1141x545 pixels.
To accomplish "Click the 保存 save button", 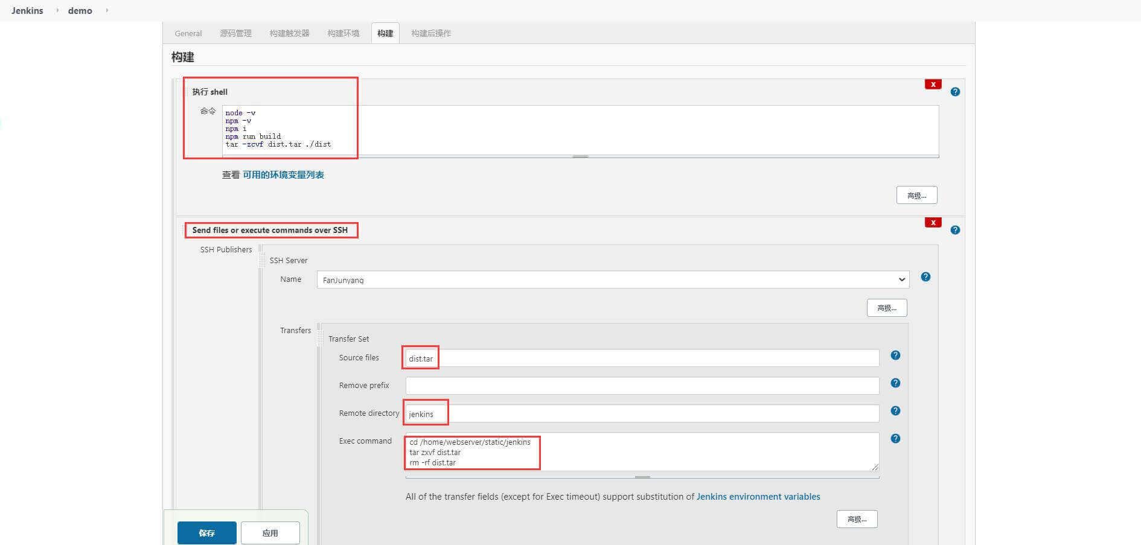I will (x=207, y=533).
